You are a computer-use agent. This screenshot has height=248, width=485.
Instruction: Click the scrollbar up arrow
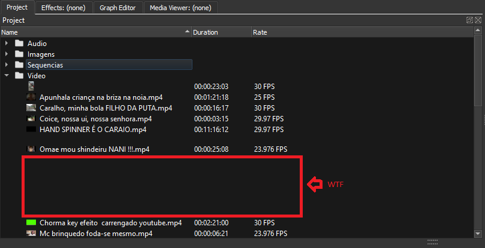coord(478,30)
